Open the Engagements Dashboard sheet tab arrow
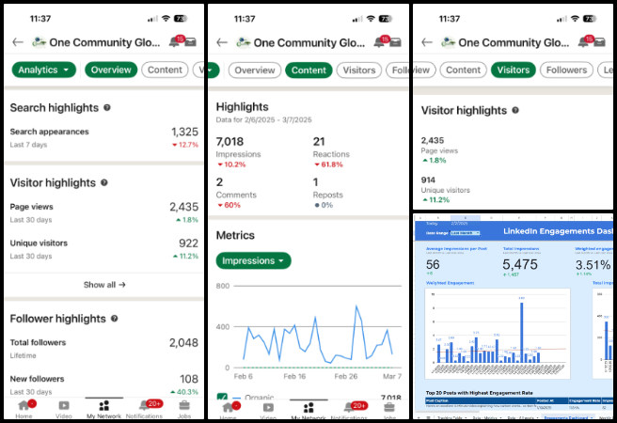 click(593, 417)
